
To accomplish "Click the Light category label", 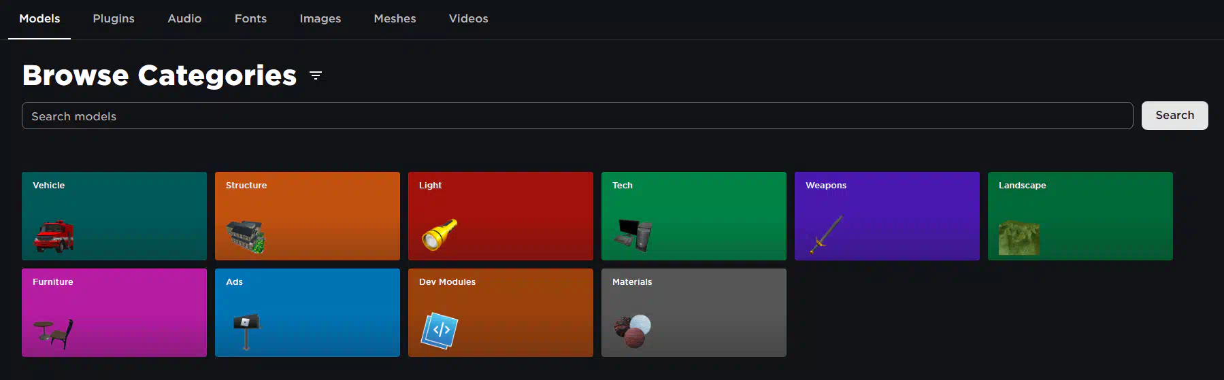I will pos(430,186).
